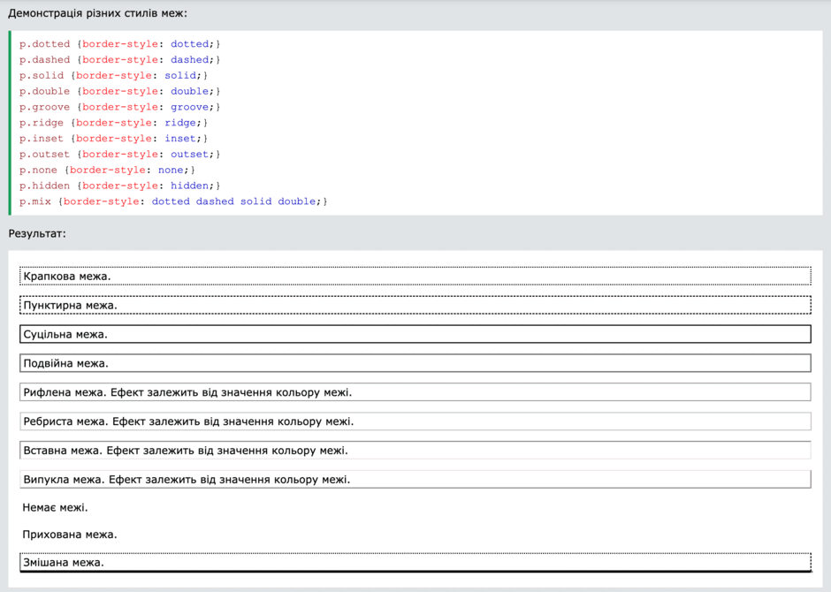Click the 'Подвійна межа.' double-border paragraph
The image size is (831, 592).
click(x=415, y=363)
